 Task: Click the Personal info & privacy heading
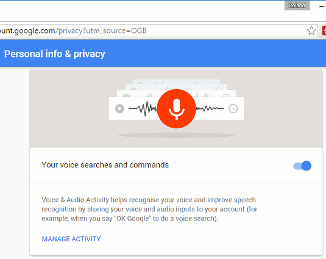coord(55,54)
